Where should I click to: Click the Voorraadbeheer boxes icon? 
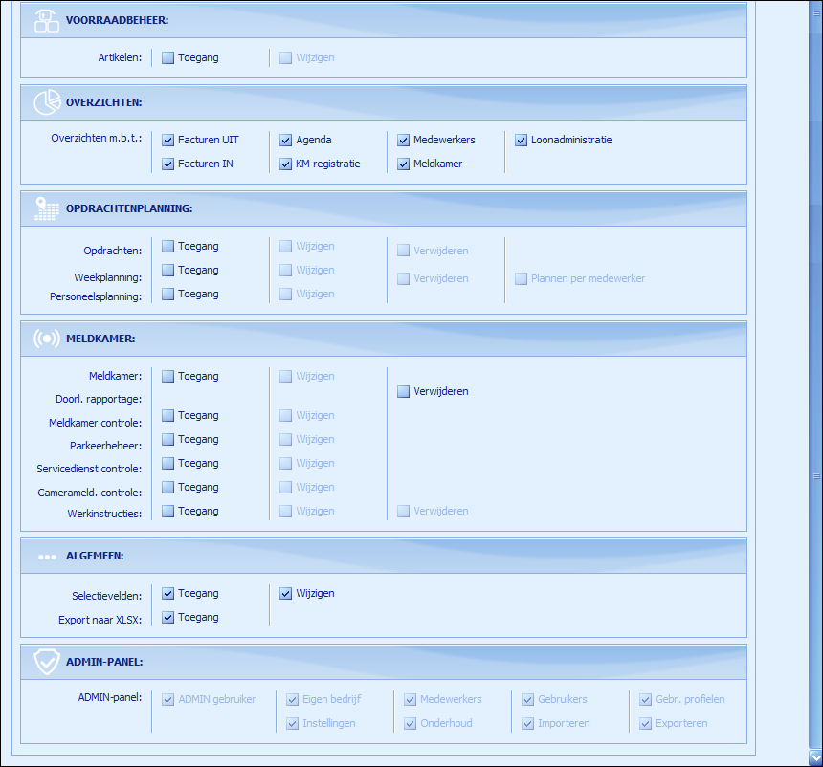[x=46, y=20]
